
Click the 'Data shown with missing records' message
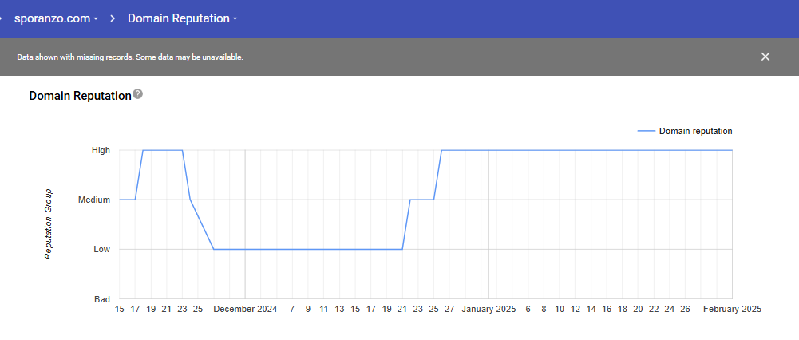point(130,57)
